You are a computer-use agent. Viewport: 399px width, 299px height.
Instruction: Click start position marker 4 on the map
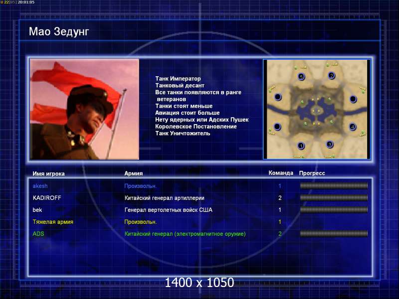[x=353, y=127]
